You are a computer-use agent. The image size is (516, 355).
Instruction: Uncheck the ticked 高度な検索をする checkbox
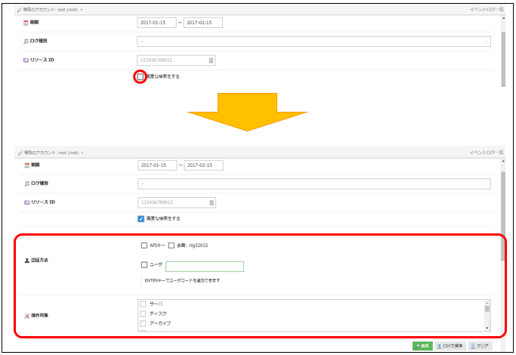coord(141,218)
